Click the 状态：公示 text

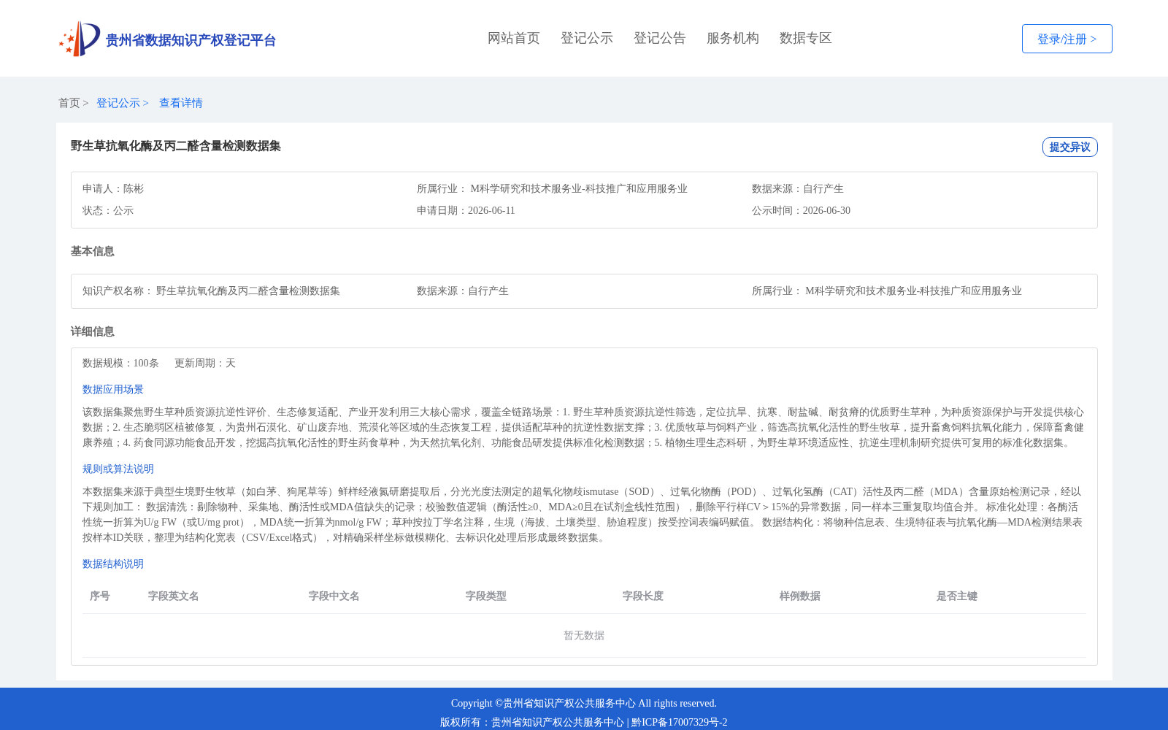(x=108, y=210)
